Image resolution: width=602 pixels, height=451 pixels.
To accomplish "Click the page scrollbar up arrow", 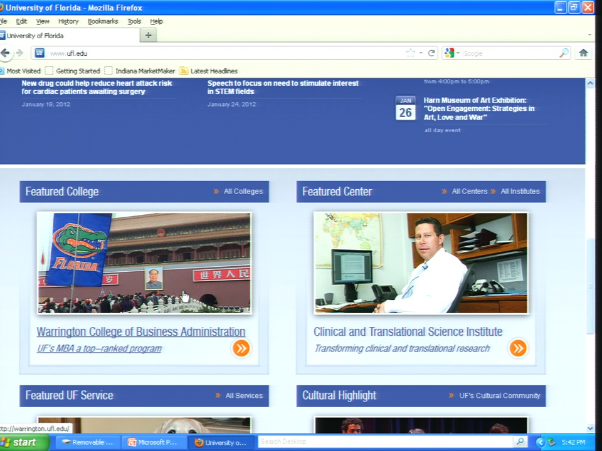I will (590, 83).
